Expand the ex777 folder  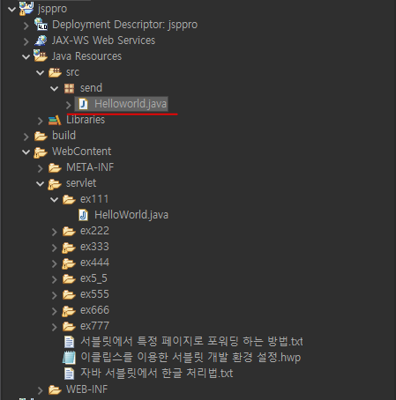click(55, 327)
